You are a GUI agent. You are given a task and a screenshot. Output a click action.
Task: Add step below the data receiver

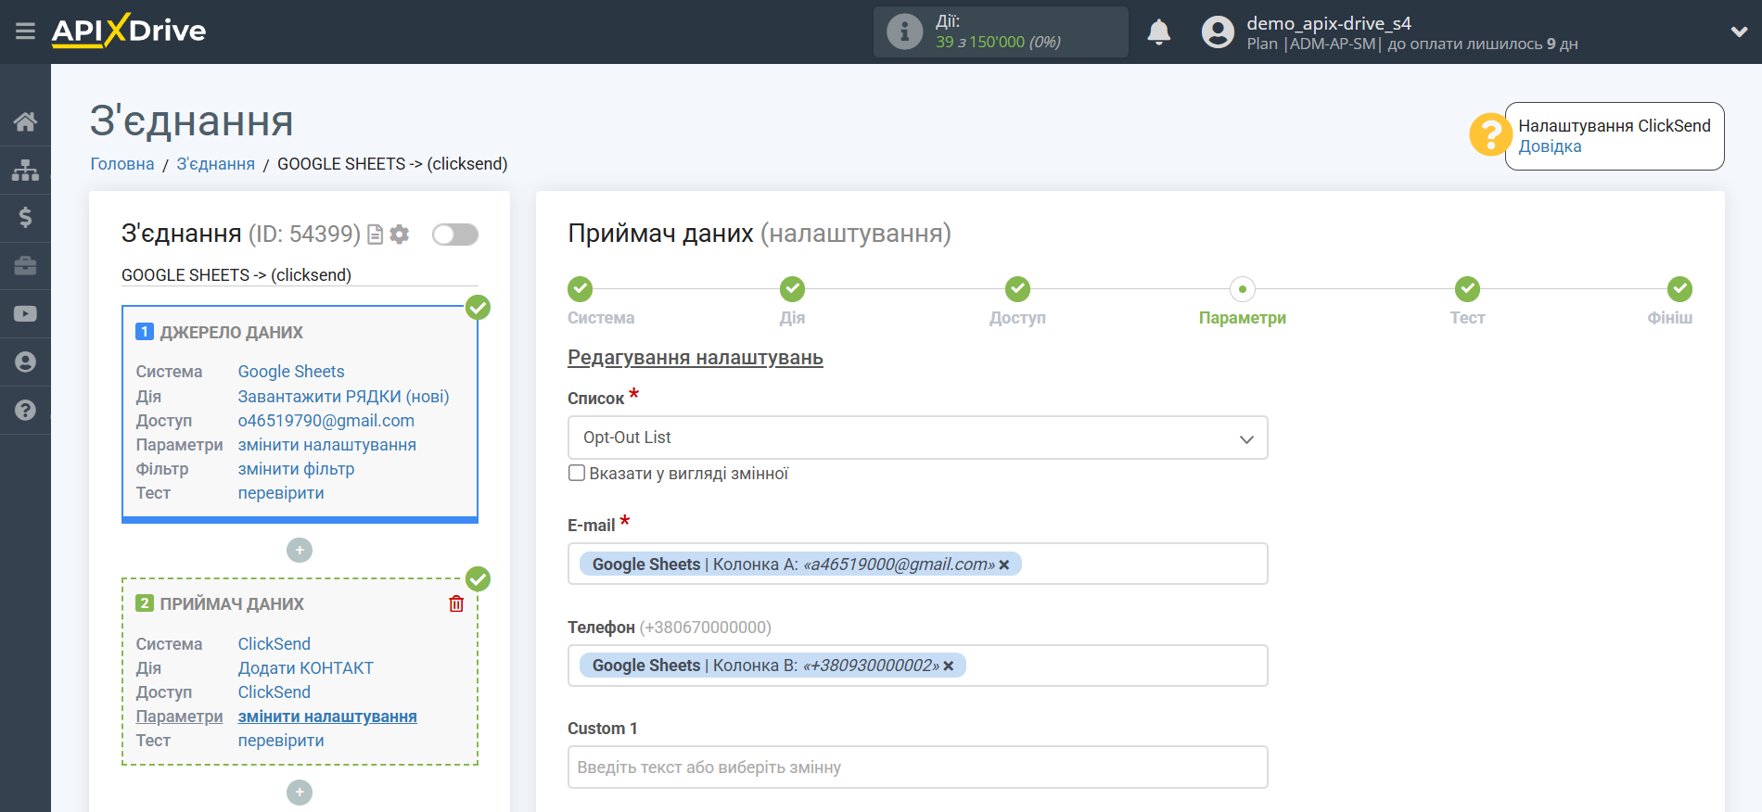tap(300, 793)
